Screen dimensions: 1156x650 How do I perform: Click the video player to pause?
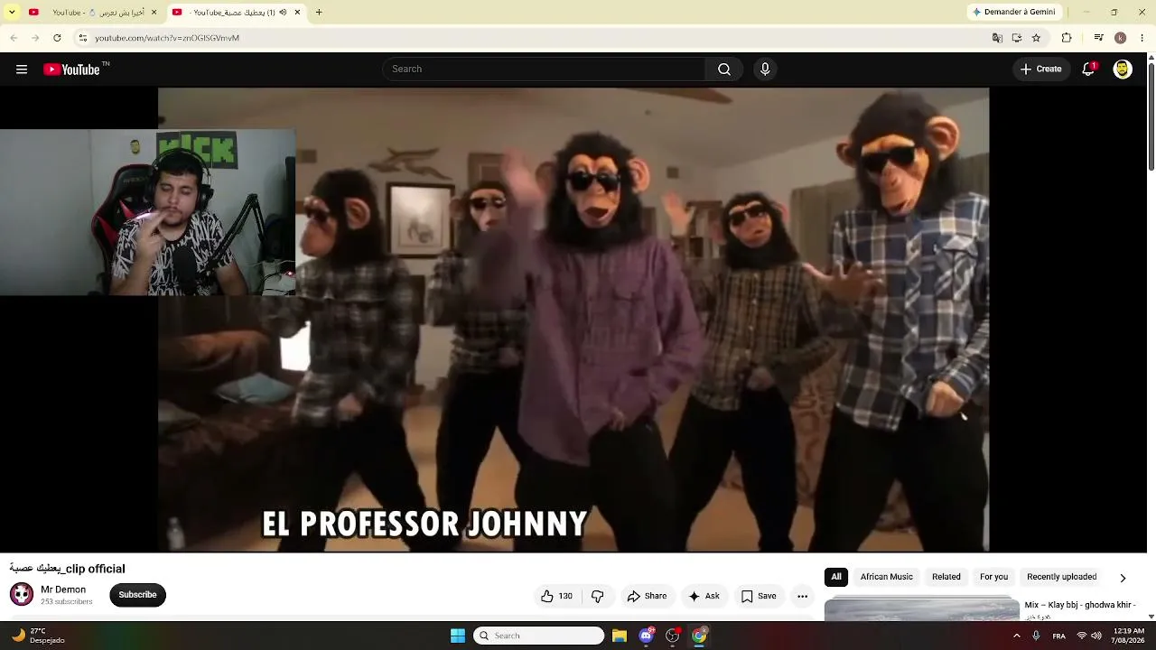pos(573,320)
